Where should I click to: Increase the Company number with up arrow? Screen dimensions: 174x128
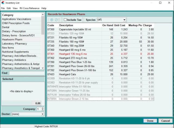(x=42, y=108)
